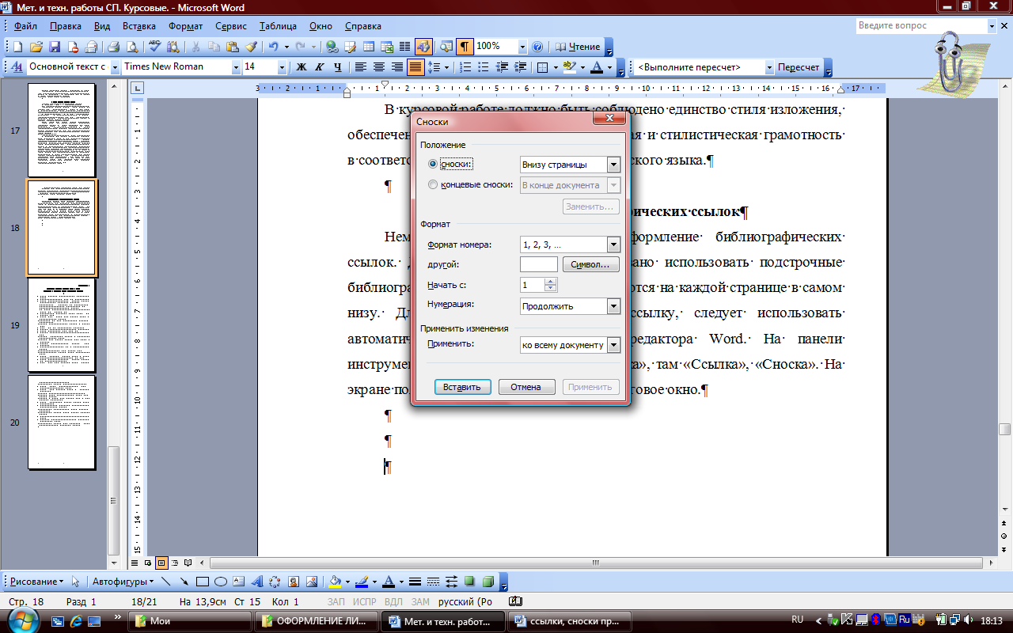This screenshot has height=633, width=1013.
Task: Click the Пересчет button
Action: click(x=799, y=67)
